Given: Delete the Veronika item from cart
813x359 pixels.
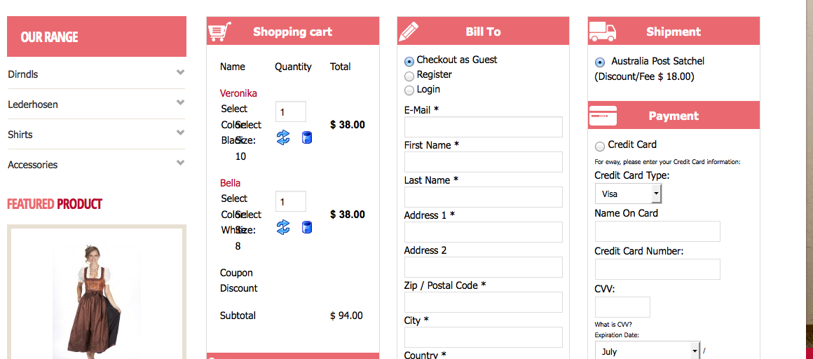Looking at the screenshot, I should [x=306, y=137].
